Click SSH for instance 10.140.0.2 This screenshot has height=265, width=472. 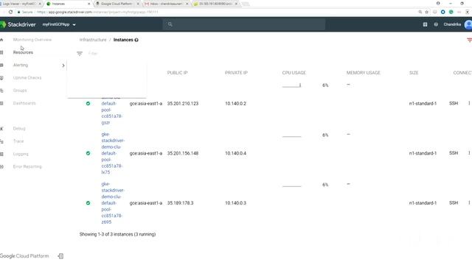[x=454, y=103]
